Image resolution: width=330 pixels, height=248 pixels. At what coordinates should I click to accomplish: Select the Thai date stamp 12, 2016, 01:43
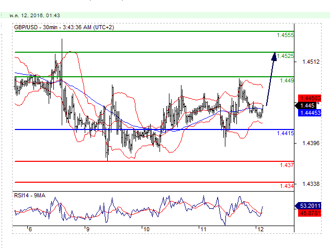point(35,16)
